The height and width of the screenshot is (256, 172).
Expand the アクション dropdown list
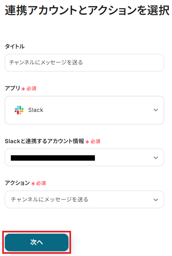click(x=84, y=199)
